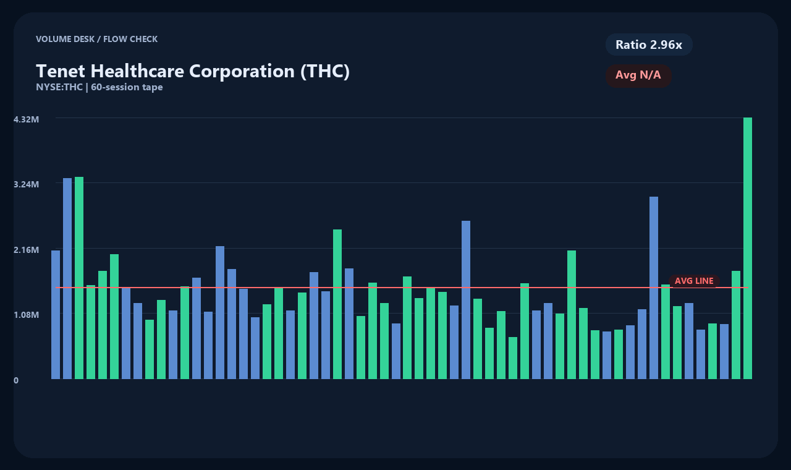791x470 pixels.
Task: Click the Tenet Healthcare Corporation (THC) title
Action: (193, 71)
